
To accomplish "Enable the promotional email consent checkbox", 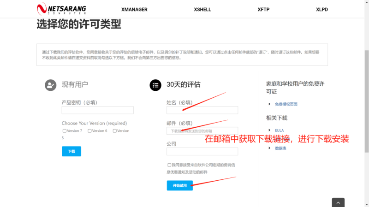I will [x=169, y=165].
